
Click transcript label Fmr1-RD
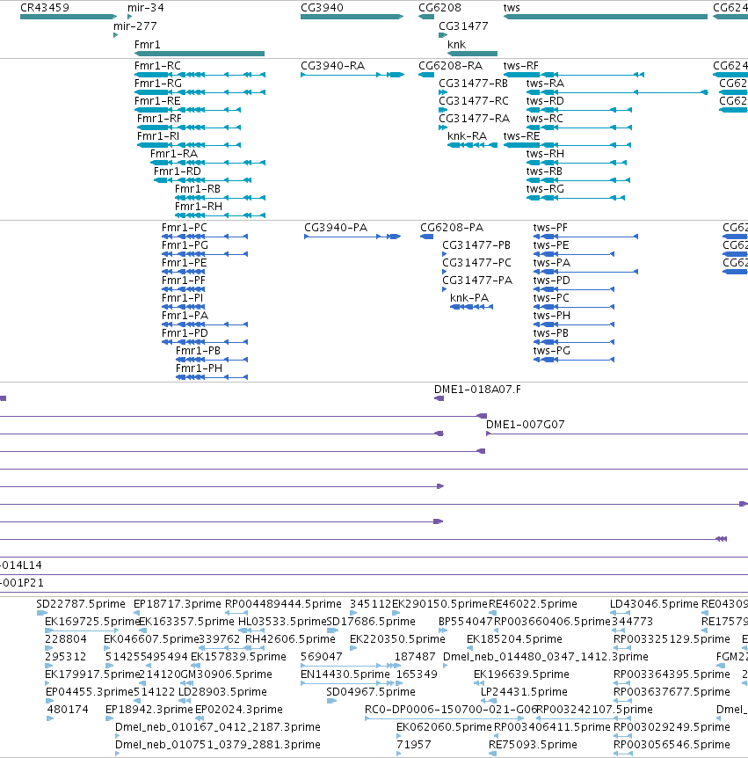click(x=178, y=171)
